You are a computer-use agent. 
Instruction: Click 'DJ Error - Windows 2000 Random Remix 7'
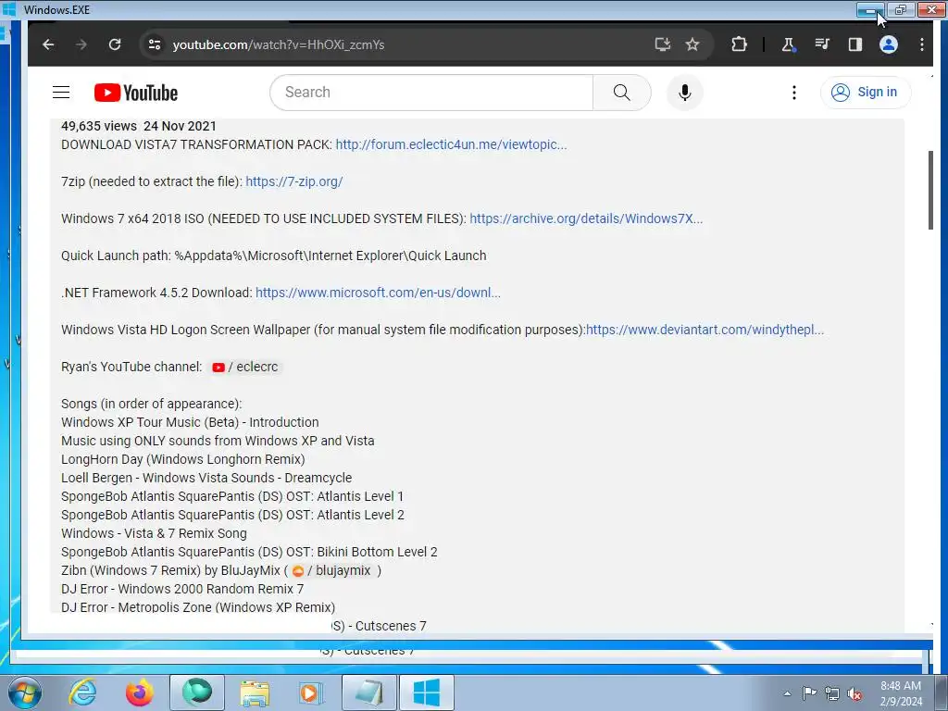click(182, 589)
